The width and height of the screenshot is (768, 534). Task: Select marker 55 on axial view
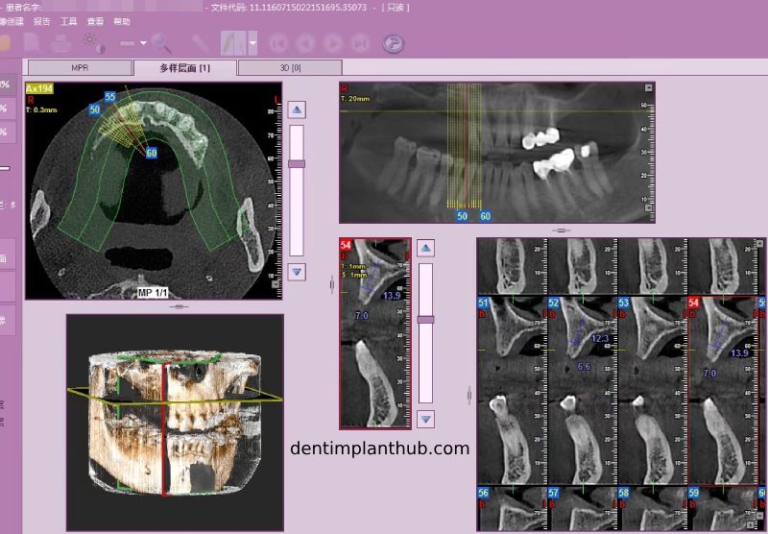point(110,96)
